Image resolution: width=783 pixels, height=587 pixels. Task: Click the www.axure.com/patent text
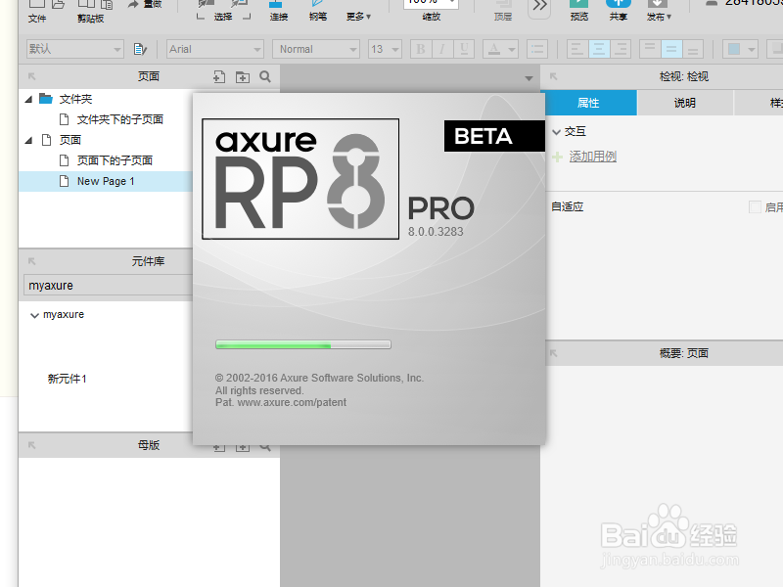click(292, 402)
